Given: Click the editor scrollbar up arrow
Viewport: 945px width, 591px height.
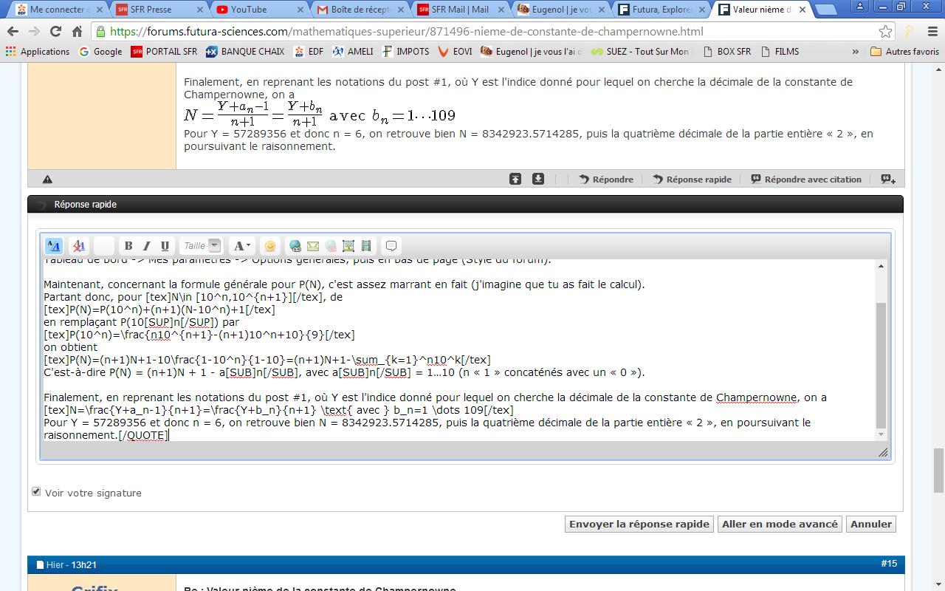Looking at the screenshot, I should click(x=881, y=266).
